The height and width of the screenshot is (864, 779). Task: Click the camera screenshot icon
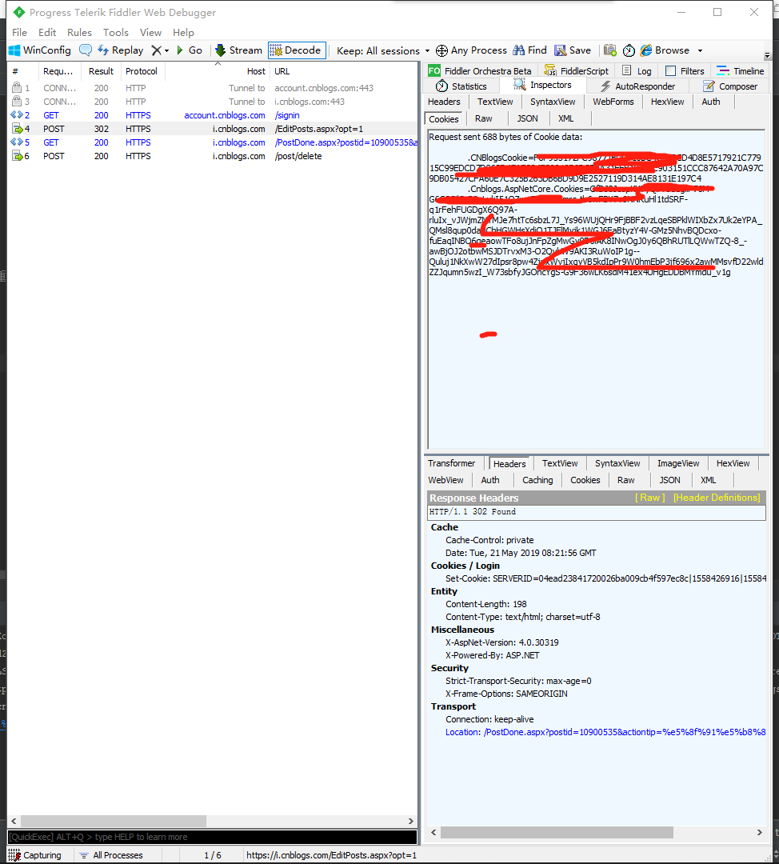[610, 50]
